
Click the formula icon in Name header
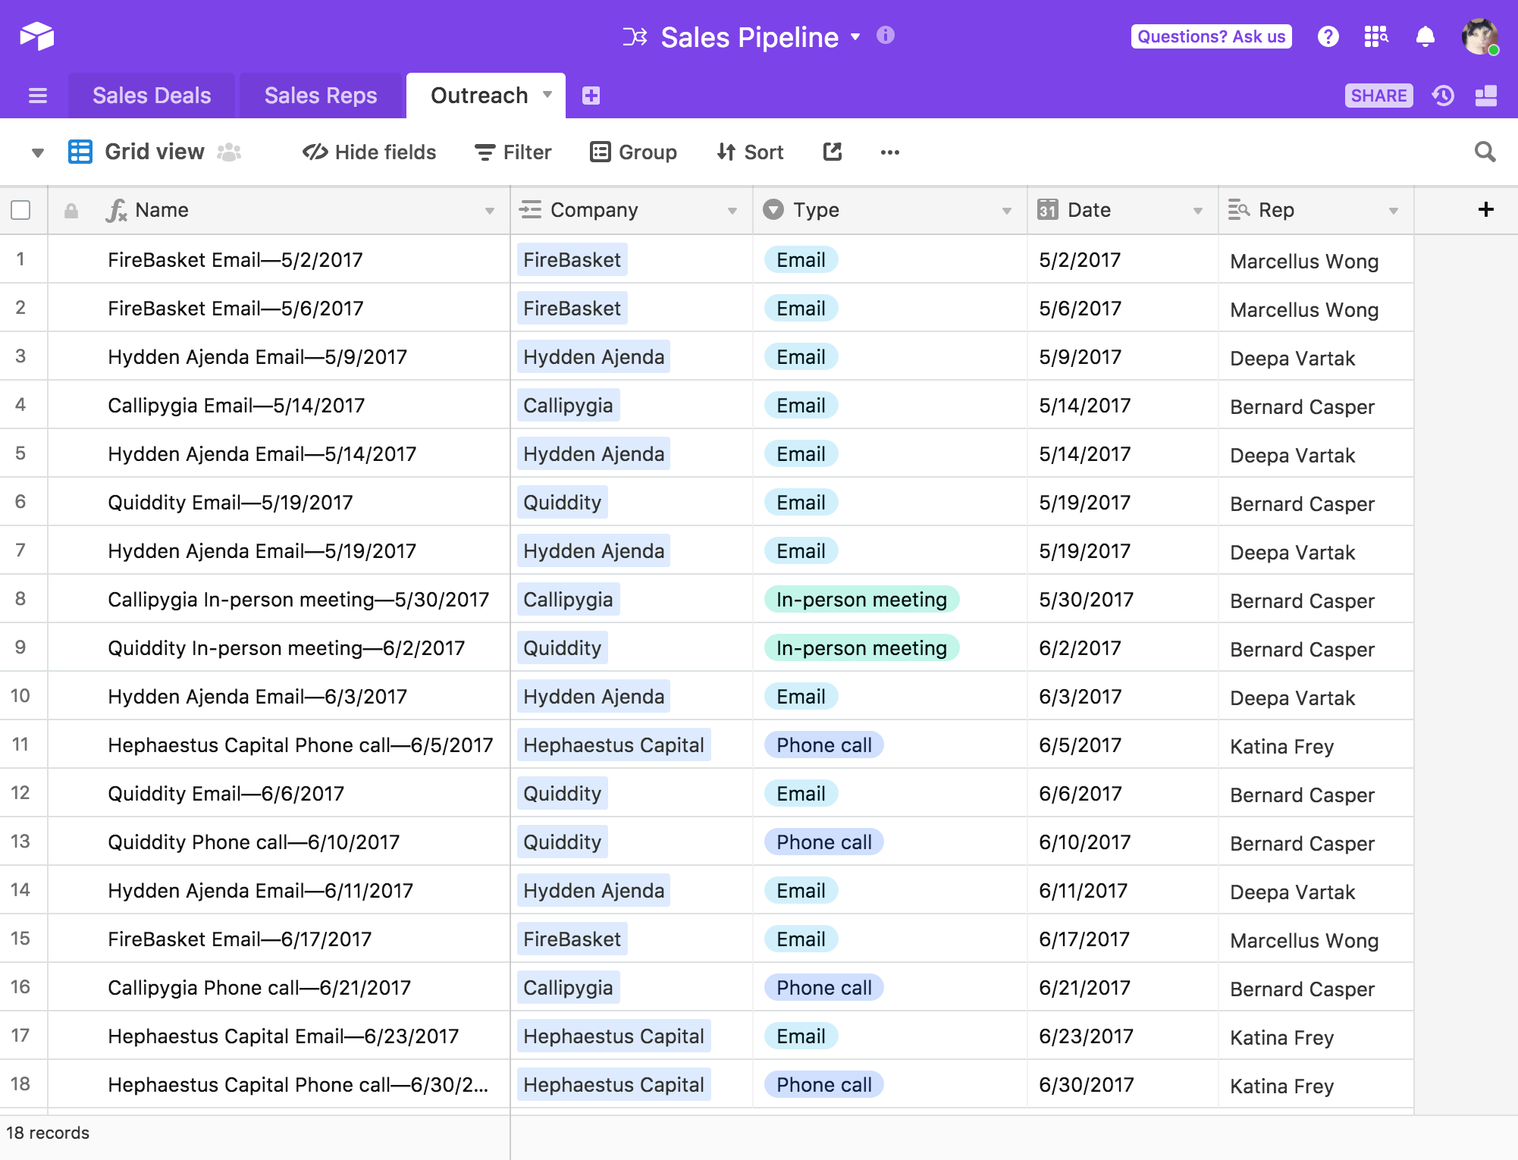pos(116,210)
